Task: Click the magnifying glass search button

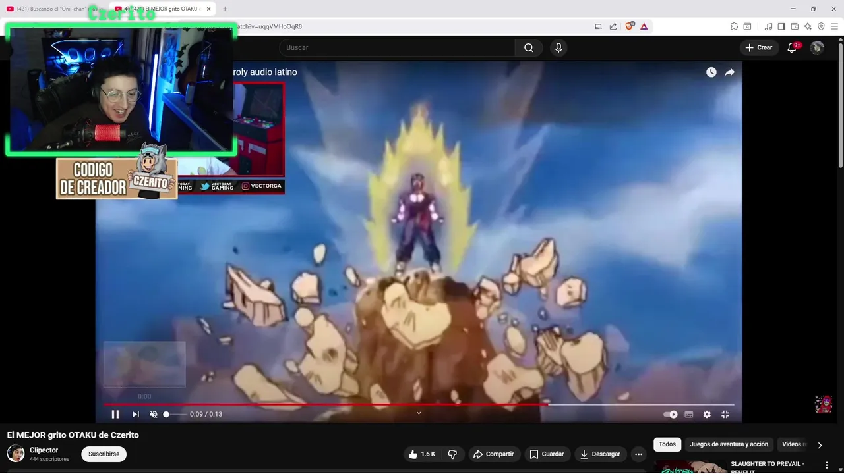Action: pyautogui.click(x=529, y=47)
